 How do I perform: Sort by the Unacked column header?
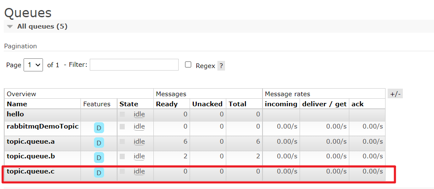207,104
